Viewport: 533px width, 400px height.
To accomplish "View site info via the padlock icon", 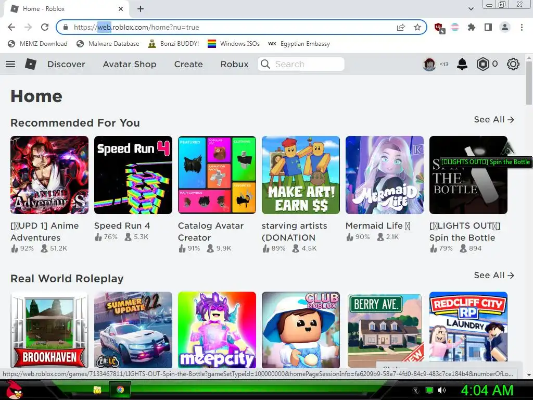I will coord(66,27).
